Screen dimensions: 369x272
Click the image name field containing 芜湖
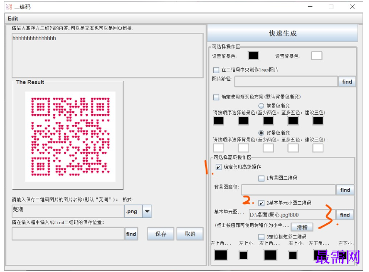(68, 211)
